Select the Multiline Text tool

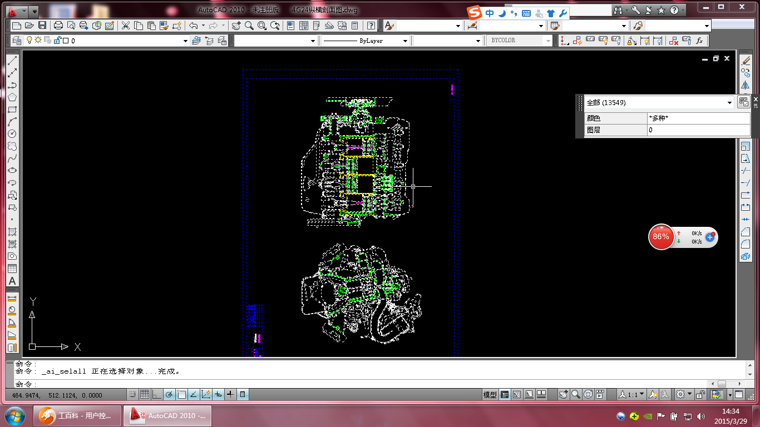pyautogui.click(x=12, y=281)
